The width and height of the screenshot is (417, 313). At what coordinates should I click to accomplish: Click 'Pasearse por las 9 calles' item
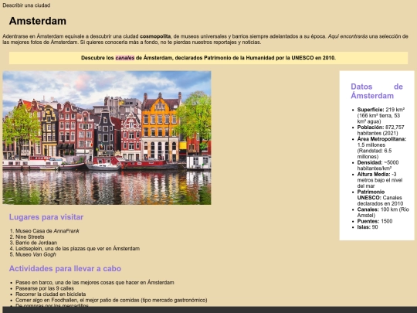45,288
